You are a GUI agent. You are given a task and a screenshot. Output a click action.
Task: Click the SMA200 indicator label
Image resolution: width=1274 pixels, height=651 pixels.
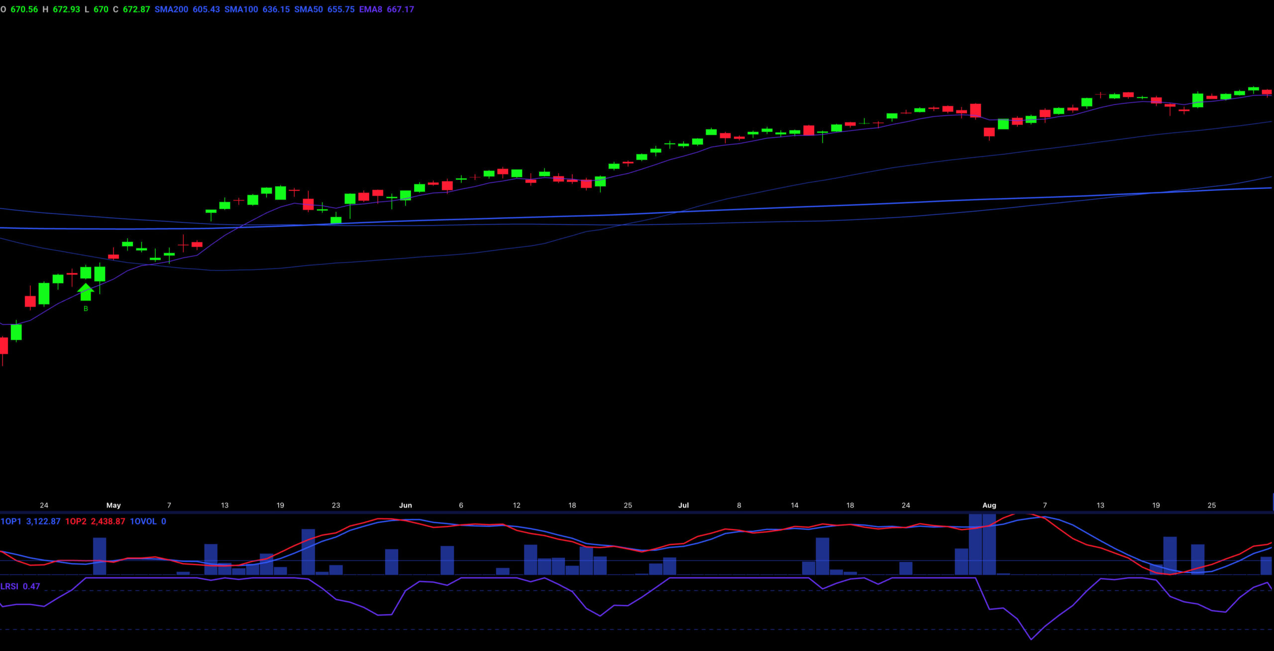(171, 9)
